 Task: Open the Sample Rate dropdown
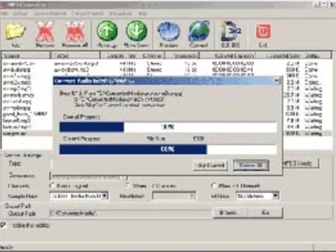[x=105, y=196]
